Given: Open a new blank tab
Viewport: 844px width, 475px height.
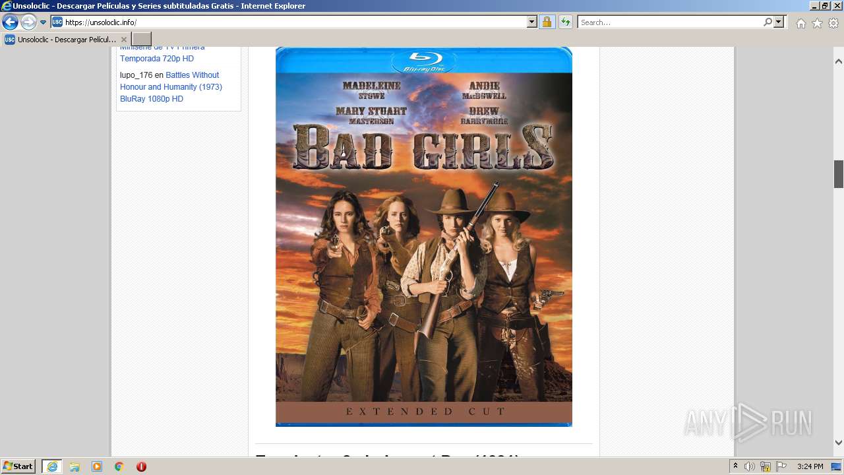Looking at the screenshot, I should [x=142, y=40].
